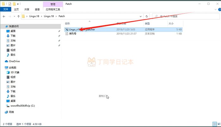221x127 pixels.
Task: Sort files by 名称 column header
Action: click(x=68, y=23)
